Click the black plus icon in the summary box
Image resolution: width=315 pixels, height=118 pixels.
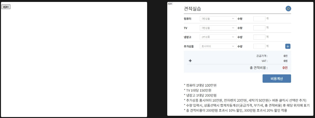tap(190, 61)
